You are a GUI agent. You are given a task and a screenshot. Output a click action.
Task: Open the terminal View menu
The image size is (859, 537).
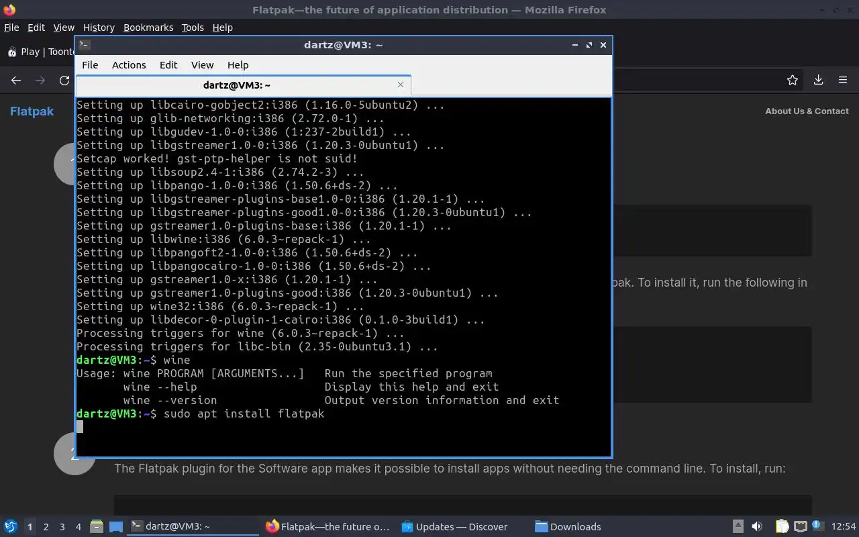(202, 64)
